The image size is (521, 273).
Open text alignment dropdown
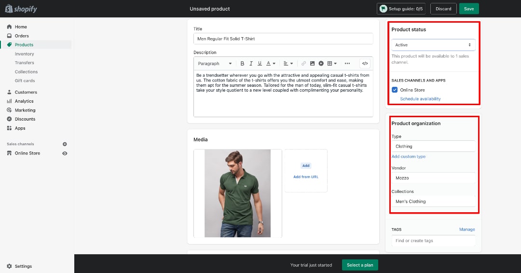[288, 64]
